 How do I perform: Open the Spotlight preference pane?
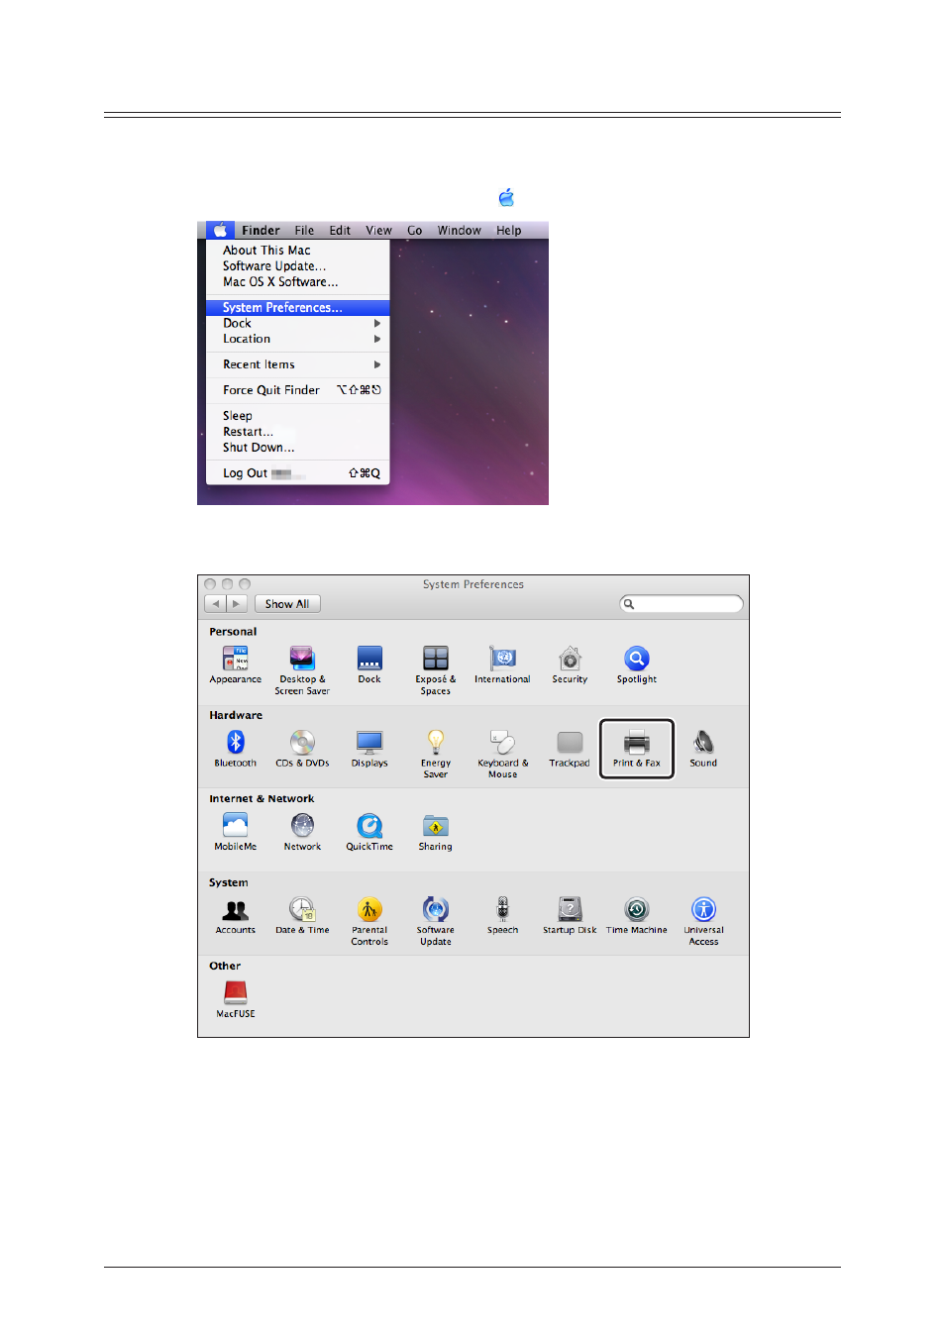coord(637,665)
